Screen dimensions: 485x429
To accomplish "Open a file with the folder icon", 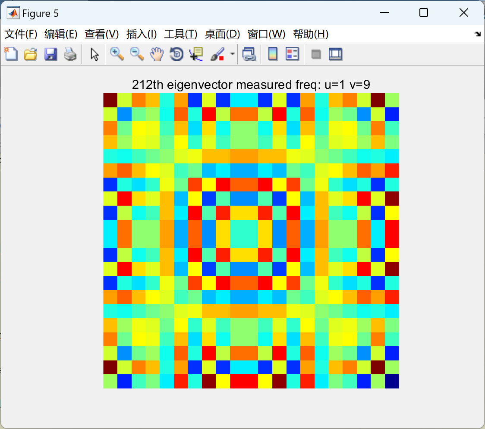I will (30, 54).
